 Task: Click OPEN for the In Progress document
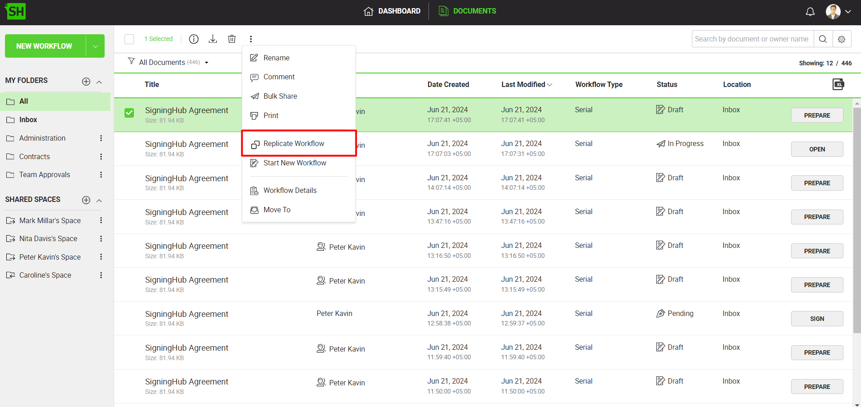tap(816, 149)
